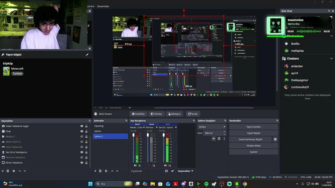Open Mic/Aux channel options arrow

coord(157,127)
